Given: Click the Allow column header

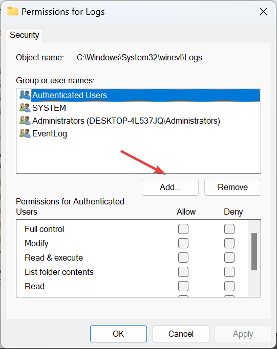Looking at the screenshot, I should click(186, 212).
